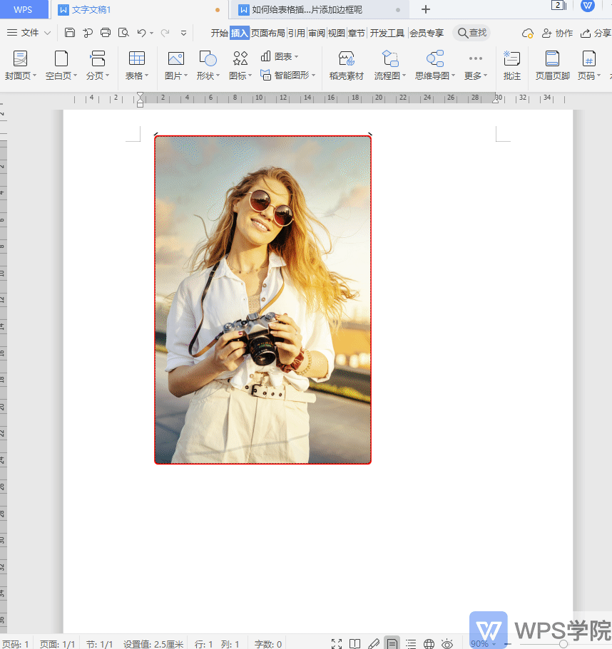Click the page number 页面: 1/1 status
This screenshot has width=612, height=649.
pos(57,644)
